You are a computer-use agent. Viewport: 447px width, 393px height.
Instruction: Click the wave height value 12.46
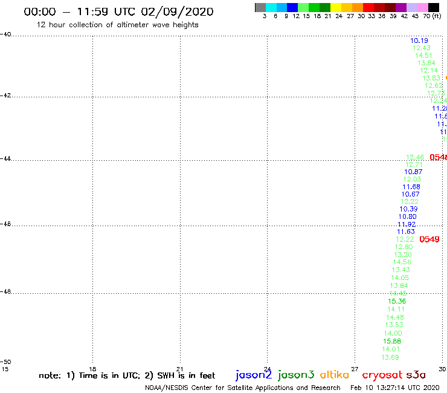point(415,158)
